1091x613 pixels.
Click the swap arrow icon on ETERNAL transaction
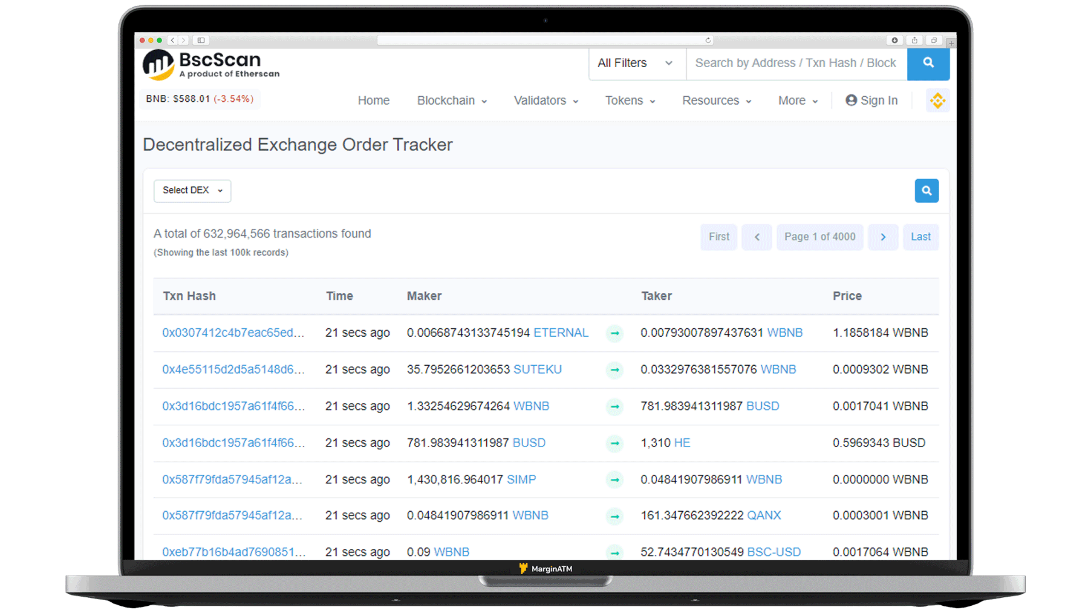coord(615,332)
